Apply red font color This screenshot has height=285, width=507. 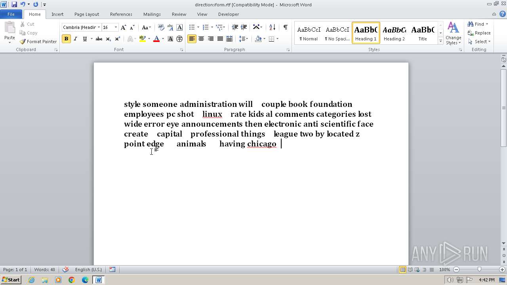coord(156,39)
